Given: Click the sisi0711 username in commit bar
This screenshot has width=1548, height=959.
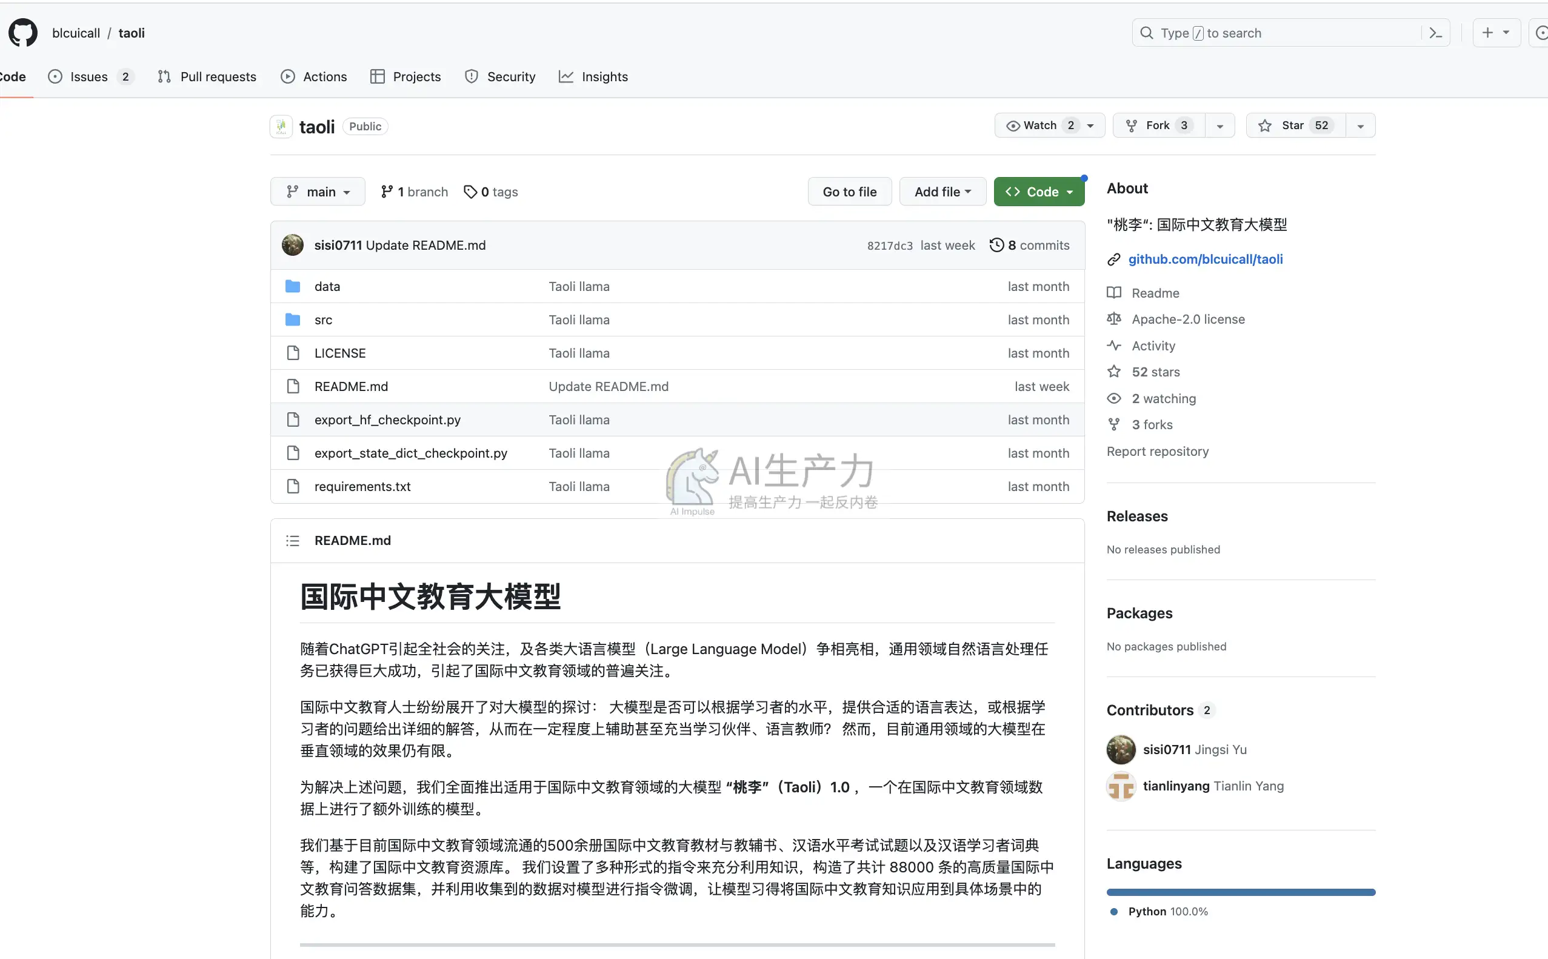Looking at the screenshot, I should (x=338, y=245).
